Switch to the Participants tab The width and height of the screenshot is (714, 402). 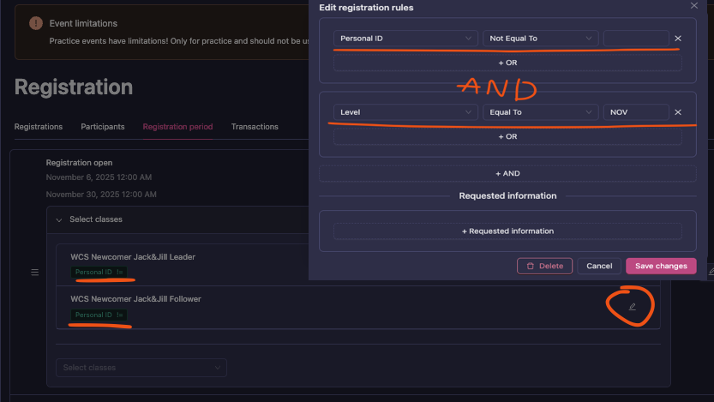(103, 127)
